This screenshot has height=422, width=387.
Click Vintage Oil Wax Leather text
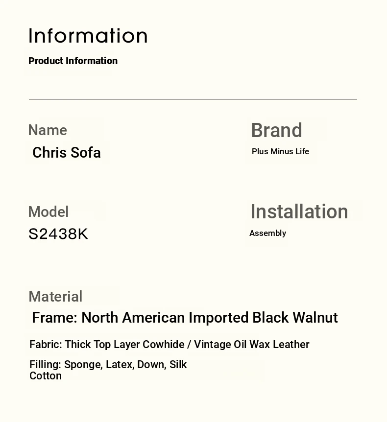pyautogui.click(x=251, y=345)
